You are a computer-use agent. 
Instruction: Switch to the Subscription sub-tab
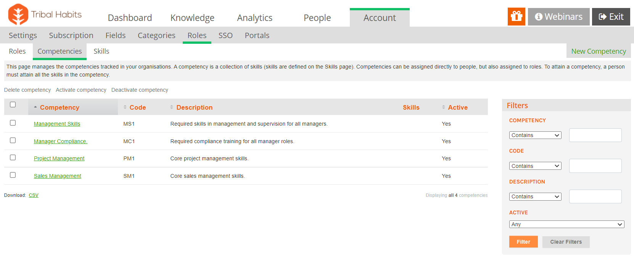tap(71, 35)
